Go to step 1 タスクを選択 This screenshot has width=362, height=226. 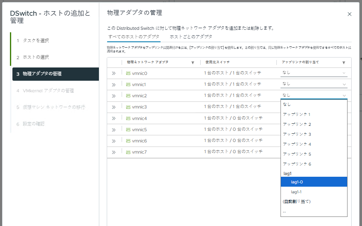pyautogui.click(x=33, y=41)
